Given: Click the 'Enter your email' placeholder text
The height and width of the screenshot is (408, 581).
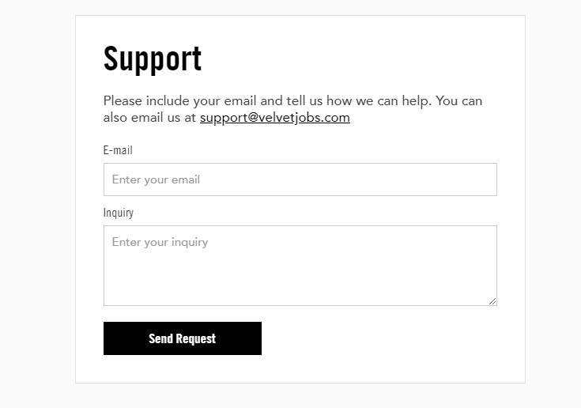Looking at the screenshot, I should click(x=156, y=179).
